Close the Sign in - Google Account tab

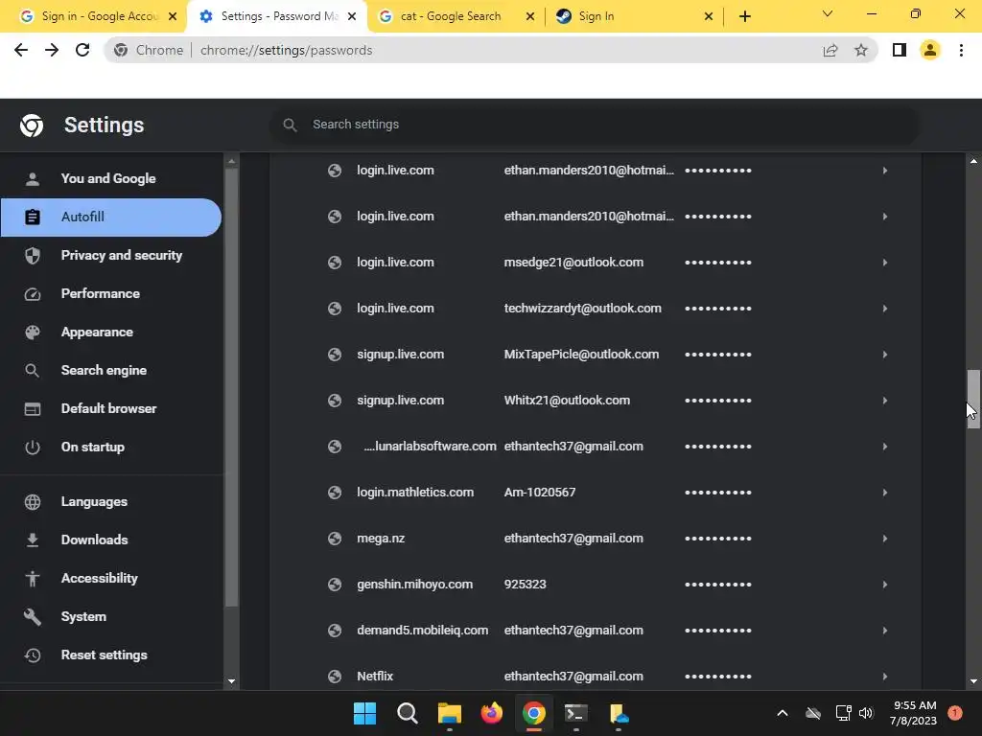tap(173, 16)
